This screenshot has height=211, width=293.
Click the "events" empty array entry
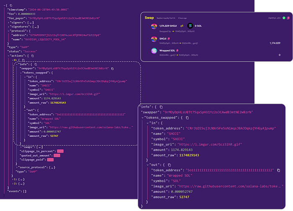[x=17, y=191]
